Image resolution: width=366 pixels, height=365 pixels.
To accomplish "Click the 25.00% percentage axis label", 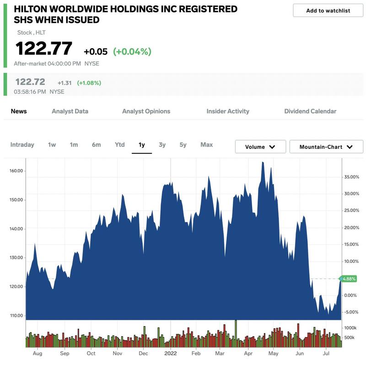I will (x=351, y=211).
